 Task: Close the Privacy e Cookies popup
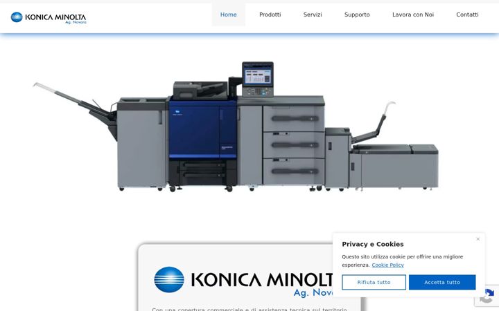(x=478, y=239)
